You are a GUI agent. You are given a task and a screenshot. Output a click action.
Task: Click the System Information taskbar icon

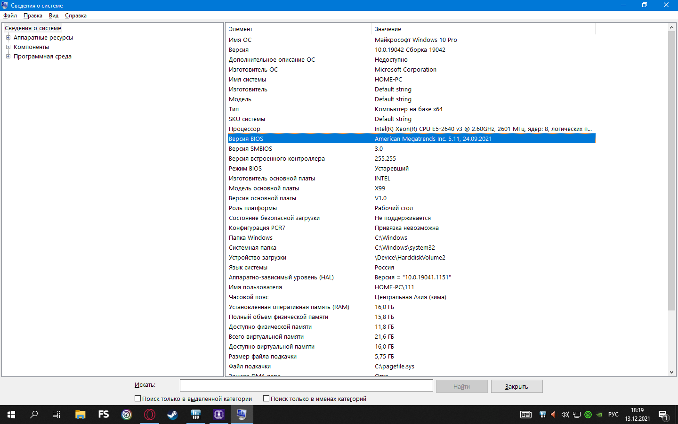click(242, 415)
